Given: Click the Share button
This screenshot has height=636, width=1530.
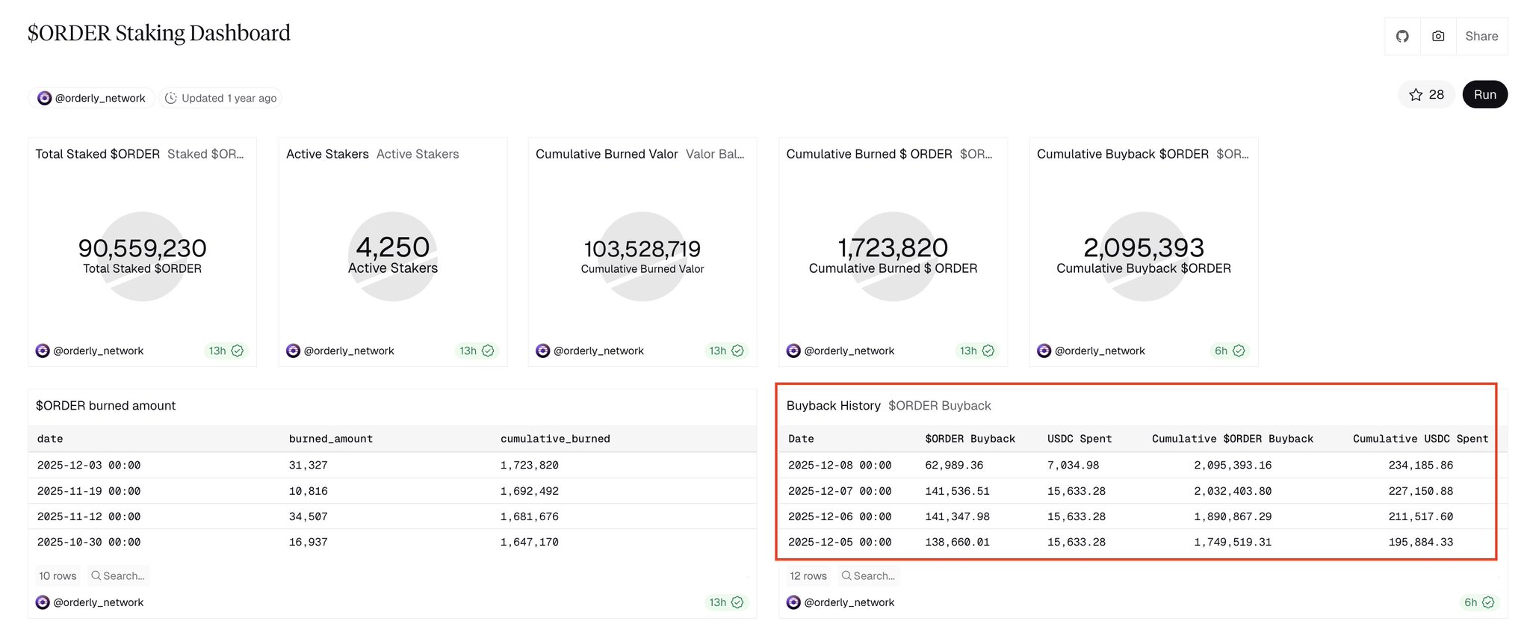Looking at the screenshot, I should click(1481, 36).
